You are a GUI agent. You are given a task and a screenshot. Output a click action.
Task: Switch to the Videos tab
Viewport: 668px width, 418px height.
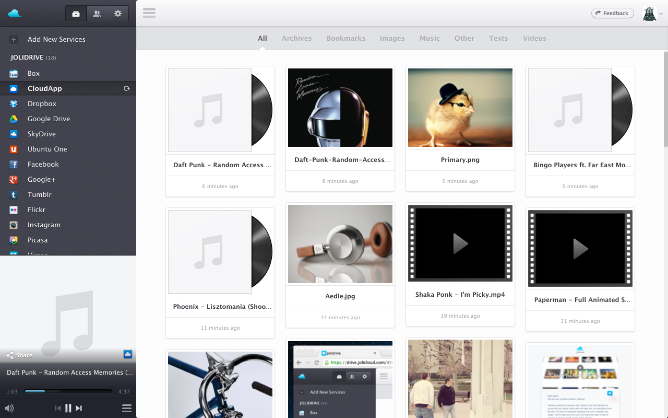534,38
